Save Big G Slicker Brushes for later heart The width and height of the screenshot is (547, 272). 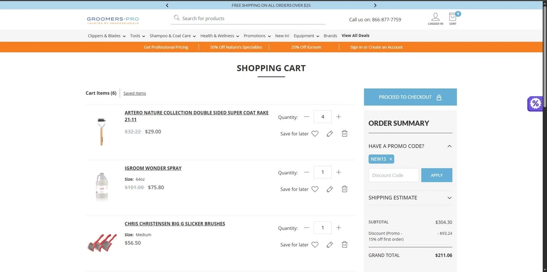pos(315,245)
